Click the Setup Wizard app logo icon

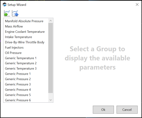tap(5, 5)
